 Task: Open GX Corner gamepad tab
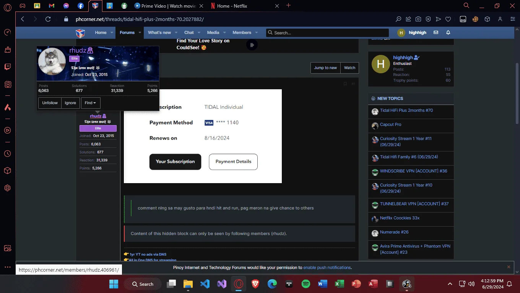click(x=23, y=6)
